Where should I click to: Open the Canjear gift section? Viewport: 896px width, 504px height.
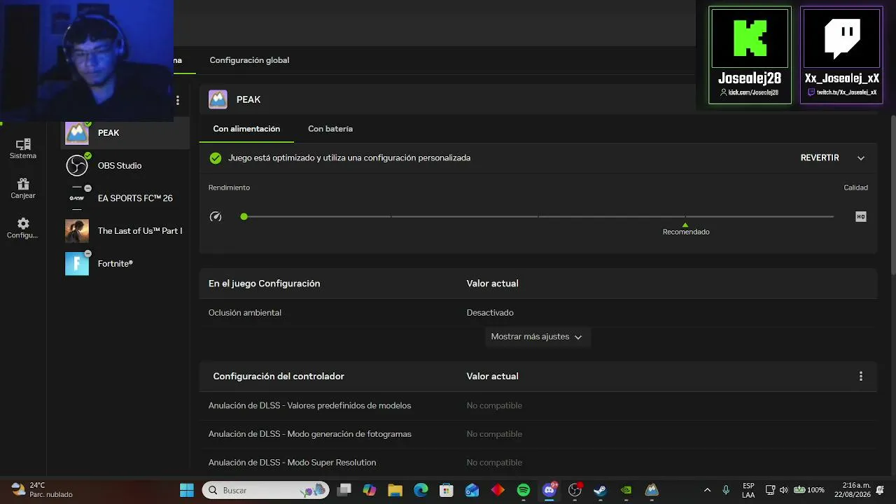pos(23,188)
